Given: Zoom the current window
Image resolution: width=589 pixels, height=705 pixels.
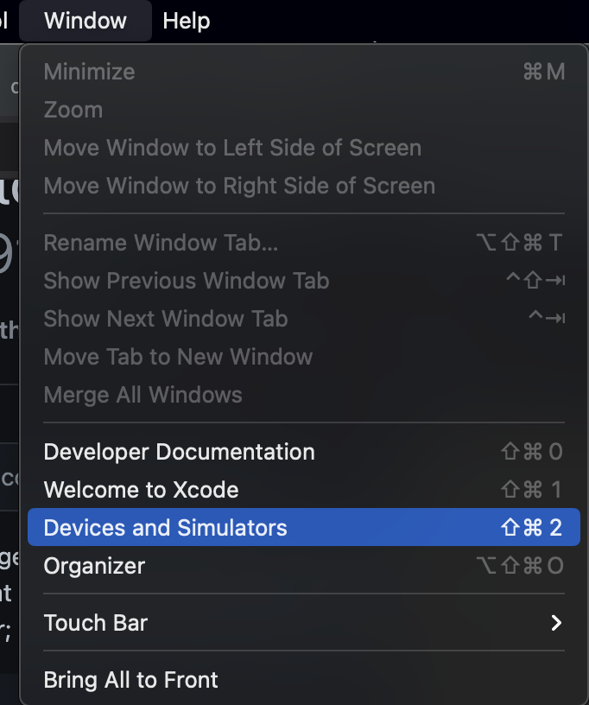Looking at the screenshot, I should (x=73, y=110).
